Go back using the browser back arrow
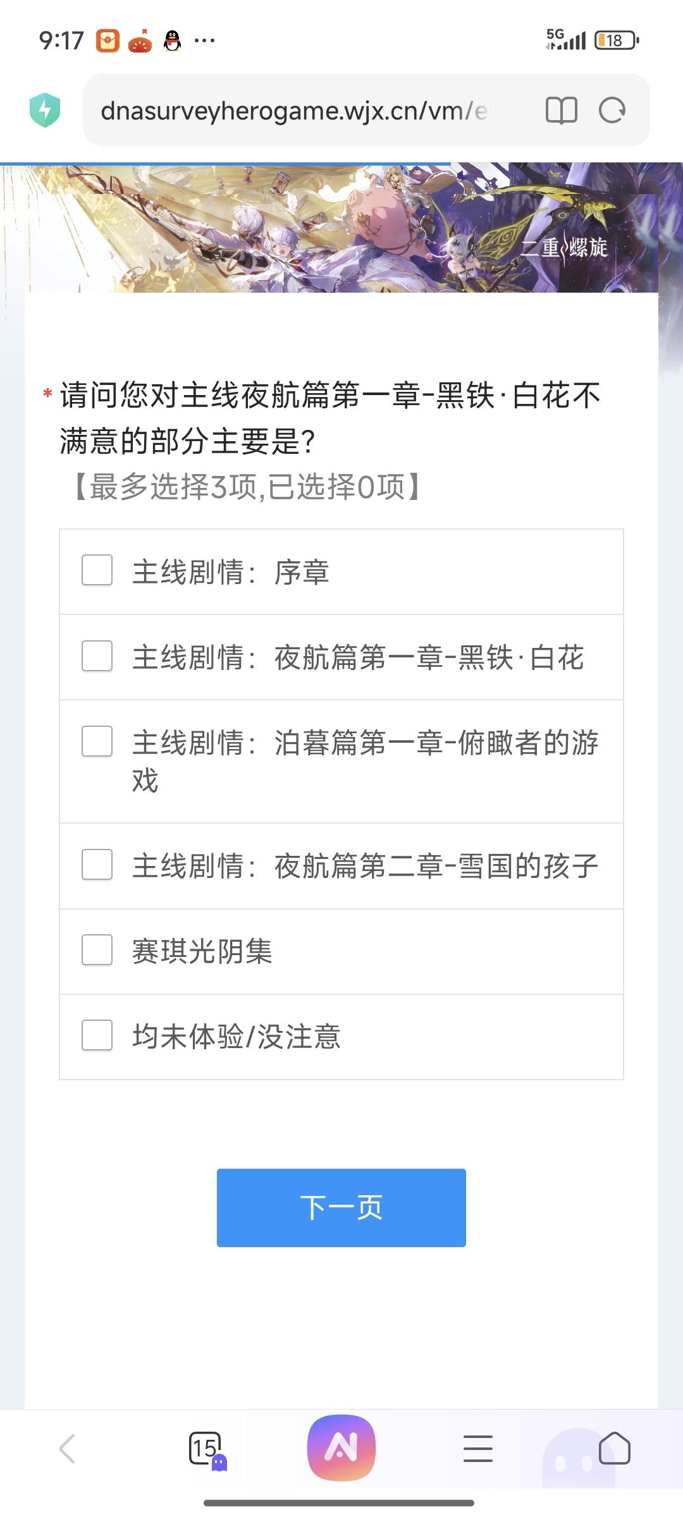 [x=67, y=1448]
